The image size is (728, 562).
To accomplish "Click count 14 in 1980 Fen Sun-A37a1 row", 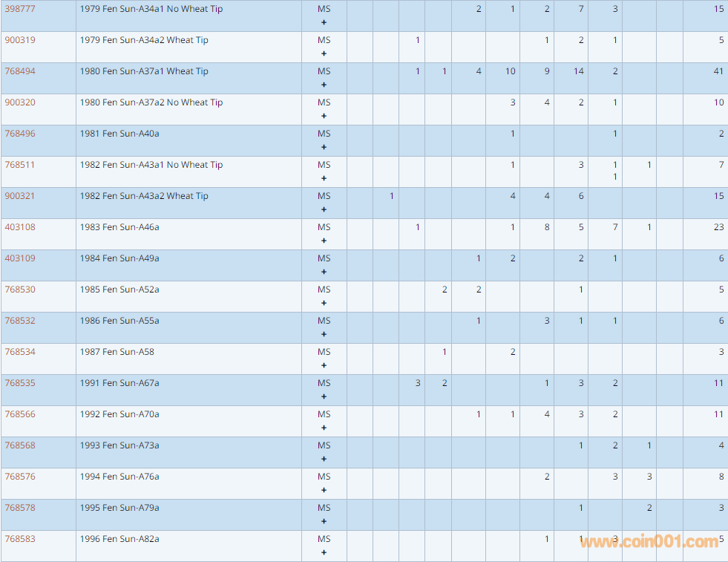I will pyautogui.click(x=578, y=71).
